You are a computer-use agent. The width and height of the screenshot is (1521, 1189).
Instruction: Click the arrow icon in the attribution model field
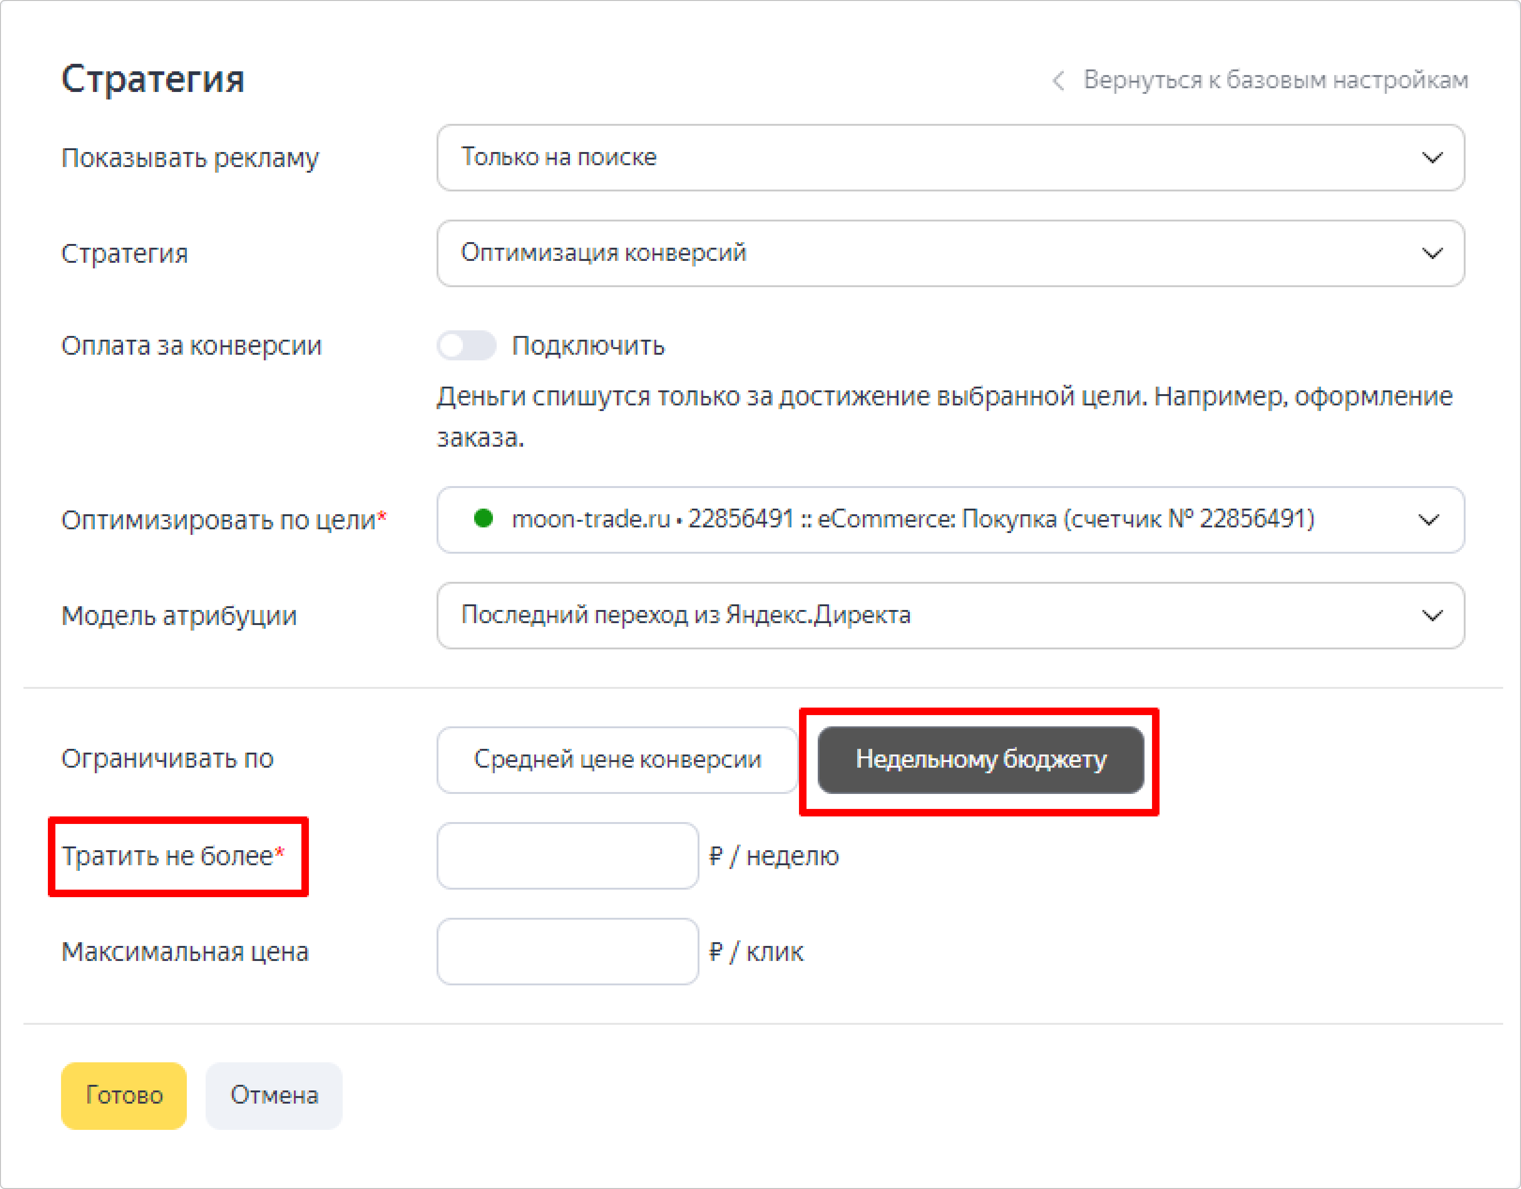(x=1431, y=616)
